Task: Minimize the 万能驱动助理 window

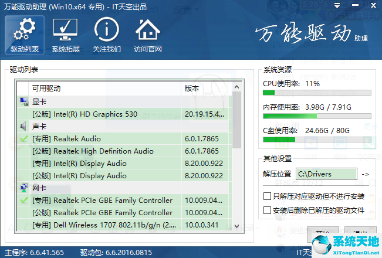Action: pos(355,5)
